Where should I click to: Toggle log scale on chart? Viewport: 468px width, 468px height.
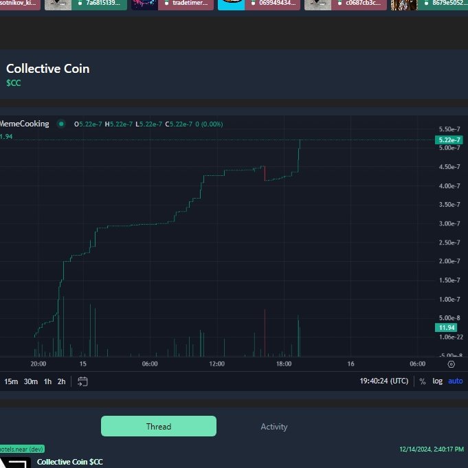tap(437, 381)
